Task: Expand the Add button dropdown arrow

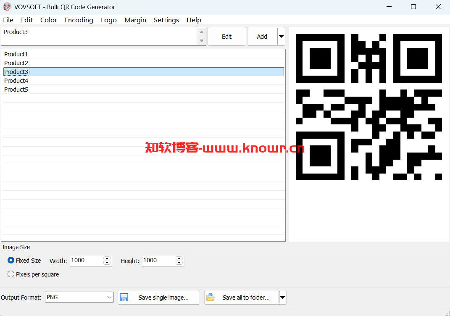Action: click(281, 37)
